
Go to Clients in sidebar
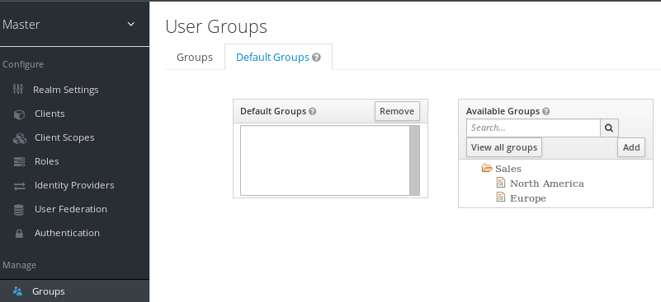[x=50, y=114]
